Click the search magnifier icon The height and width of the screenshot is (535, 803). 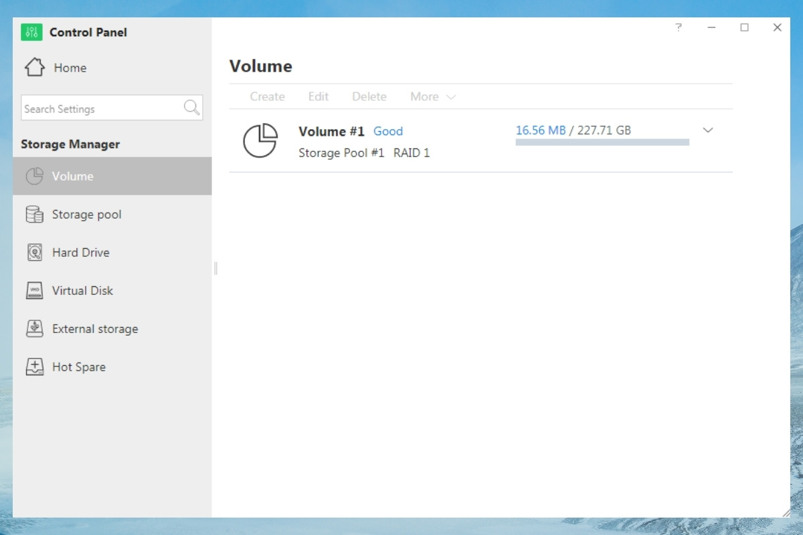click(x=191, y=108)
